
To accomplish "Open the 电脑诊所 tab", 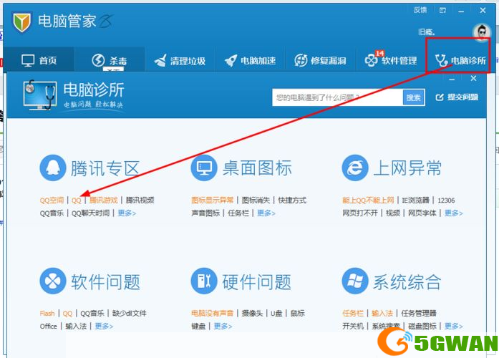I will point(460,60).
